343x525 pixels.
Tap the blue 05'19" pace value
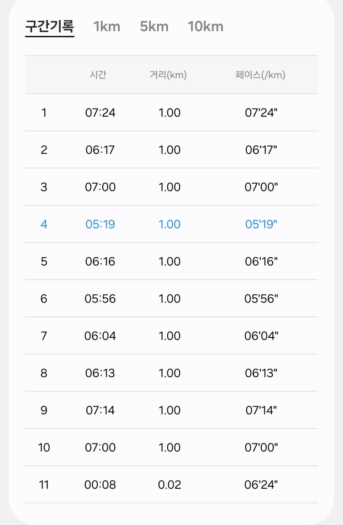point(261,224)
